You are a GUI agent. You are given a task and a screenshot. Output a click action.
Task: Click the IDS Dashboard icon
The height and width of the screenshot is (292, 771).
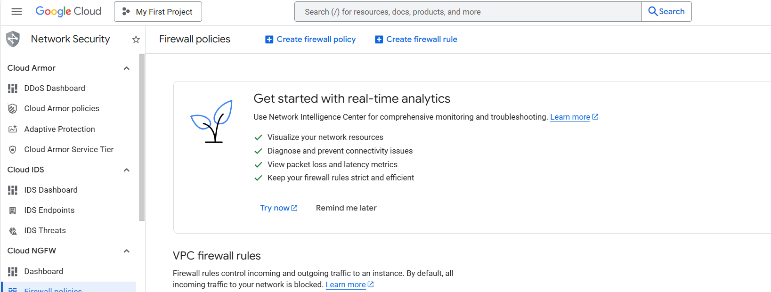click(13, 190)
